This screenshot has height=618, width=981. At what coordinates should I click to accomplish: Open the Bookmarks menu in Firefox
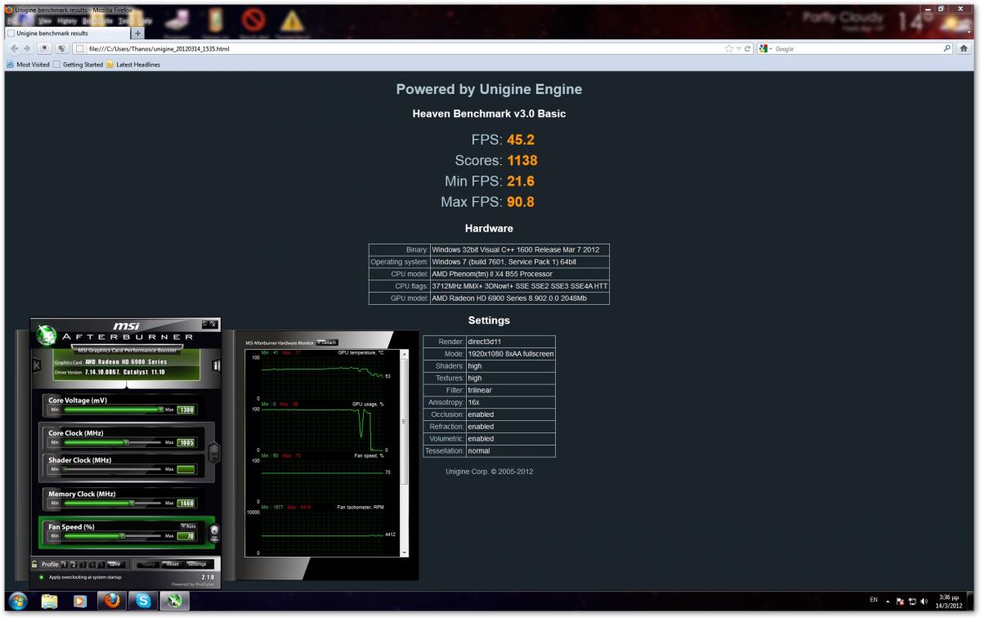coord(96,20)
